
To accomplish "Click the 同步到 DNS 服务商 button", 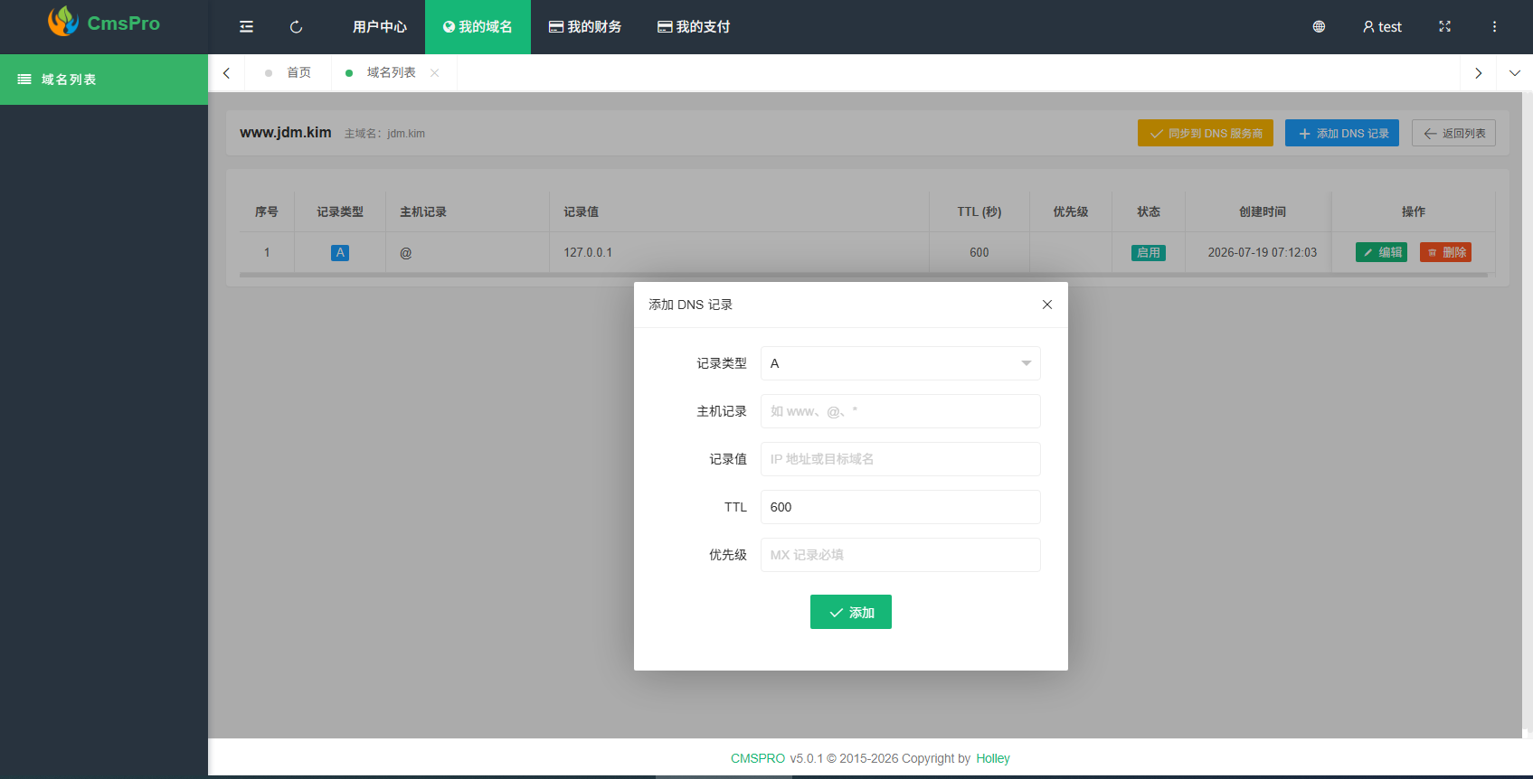I will click(1206, 133).
